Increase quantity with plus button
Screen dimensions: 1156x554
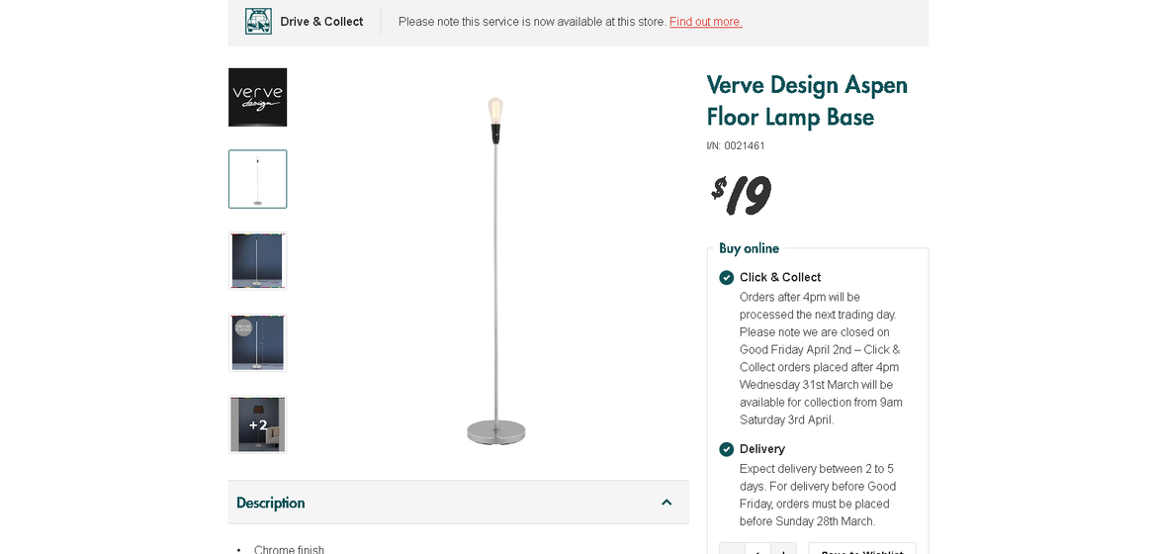[x=783, y=549]
